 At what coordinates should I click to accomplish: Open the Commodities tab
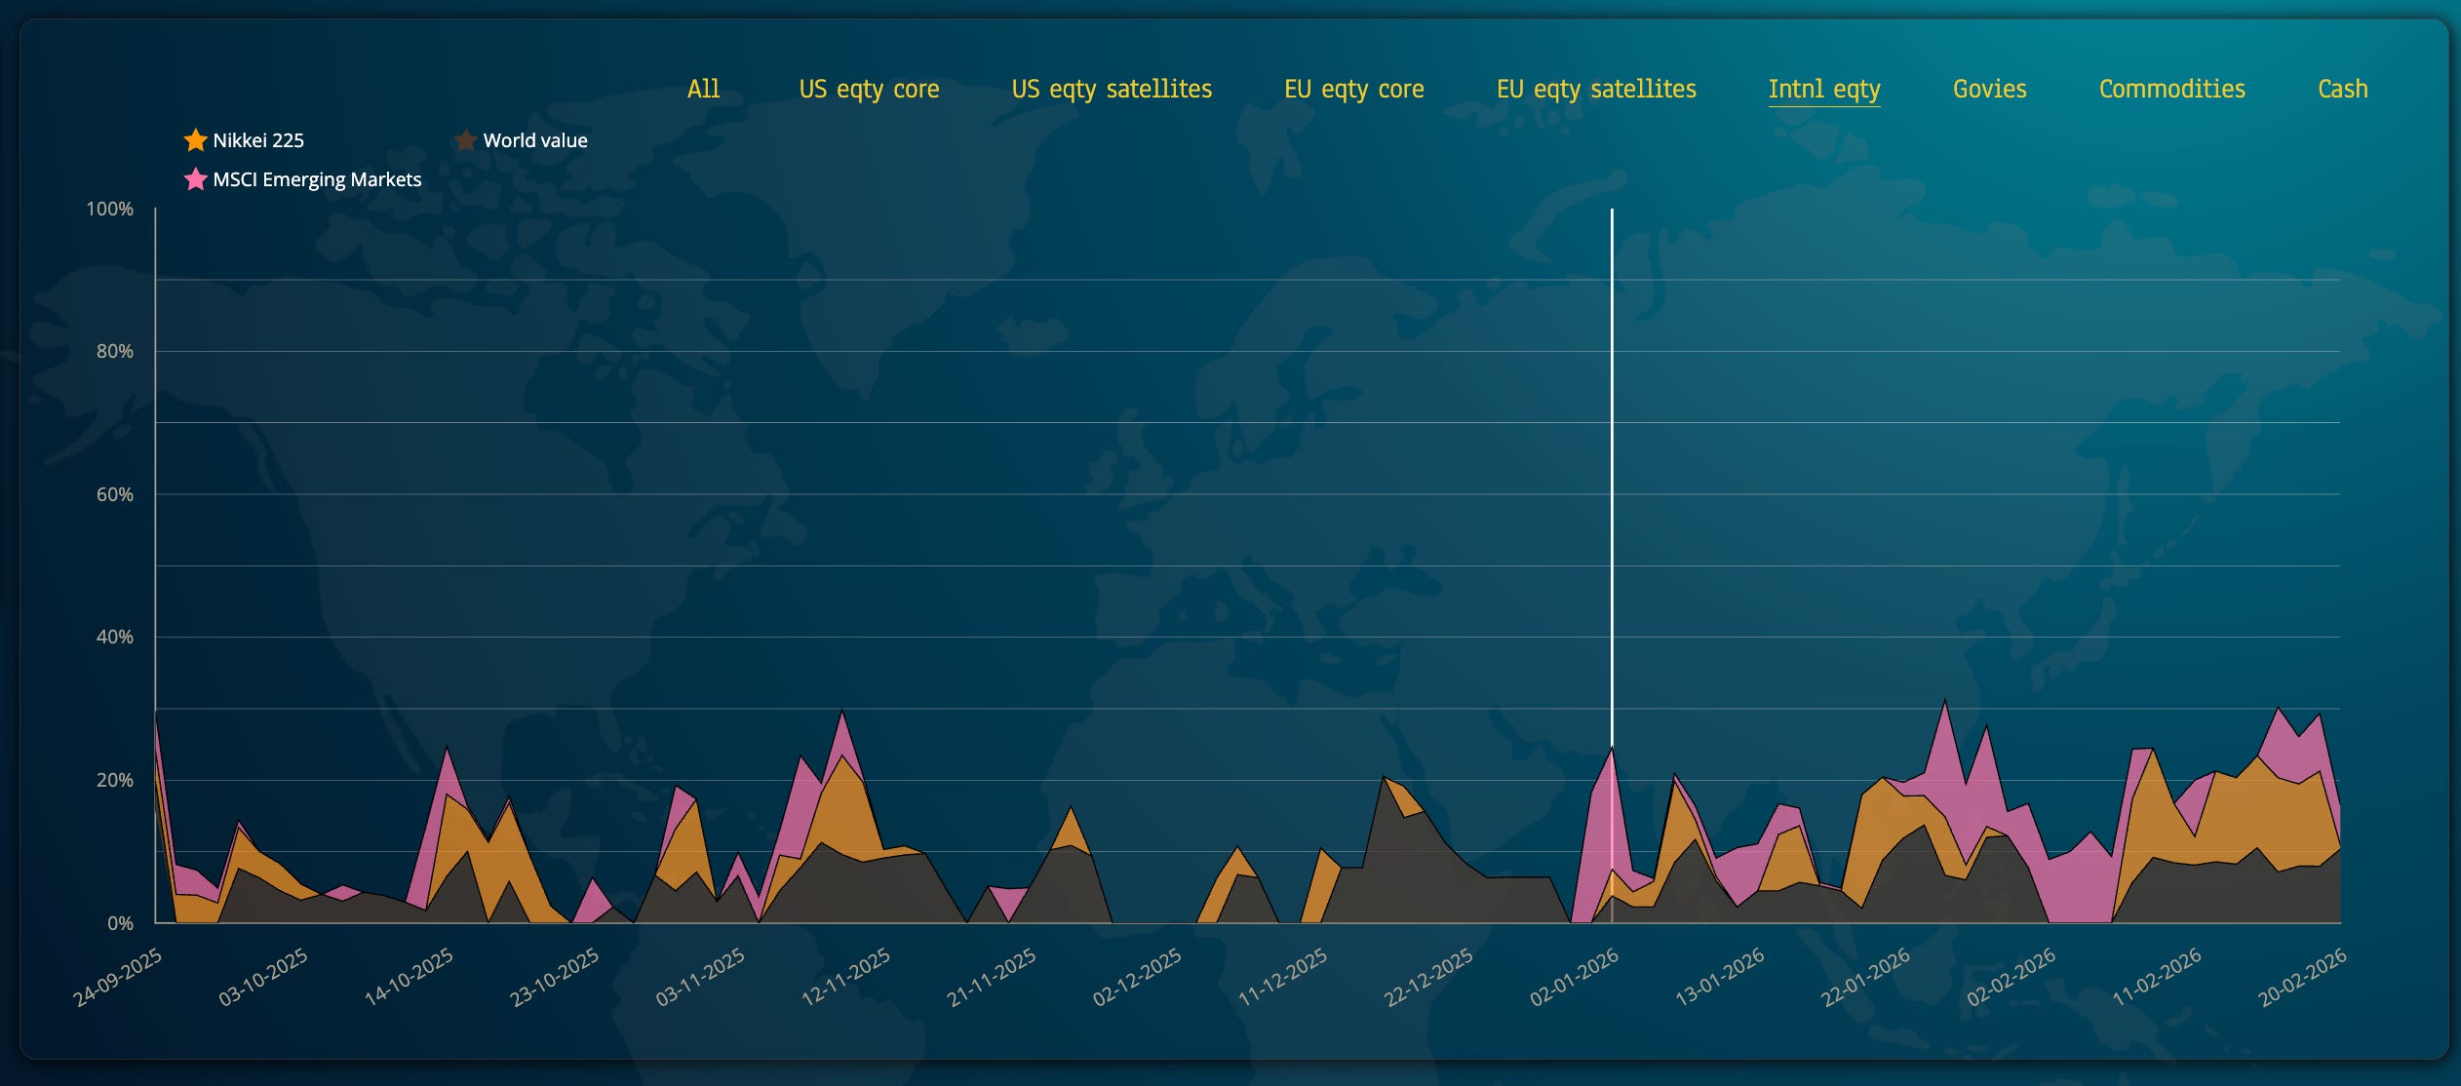pyautogui.click(x=2171, y=89)
